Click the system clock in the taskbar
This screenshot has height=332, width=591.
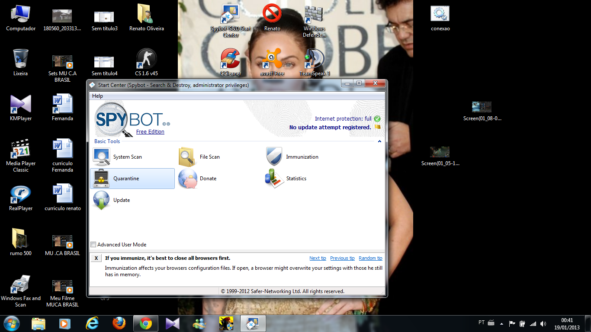[x=567, y=323]
